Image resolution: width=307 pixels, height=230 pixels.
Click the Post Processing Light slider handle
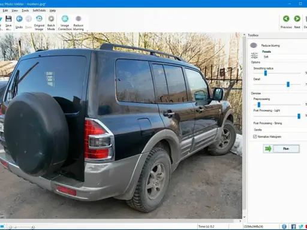[x=299, y=116]
